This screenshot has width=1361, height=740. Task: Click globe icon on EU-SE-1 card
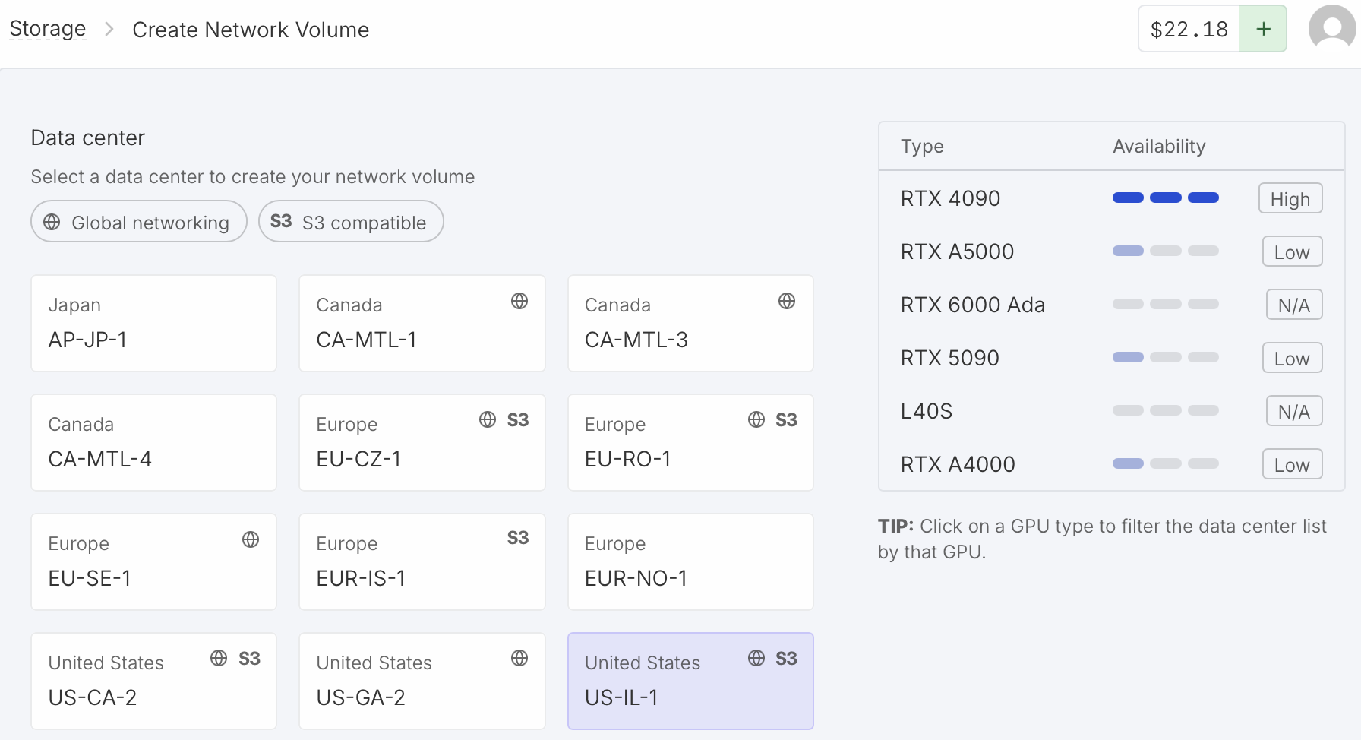tap(251, 539)
